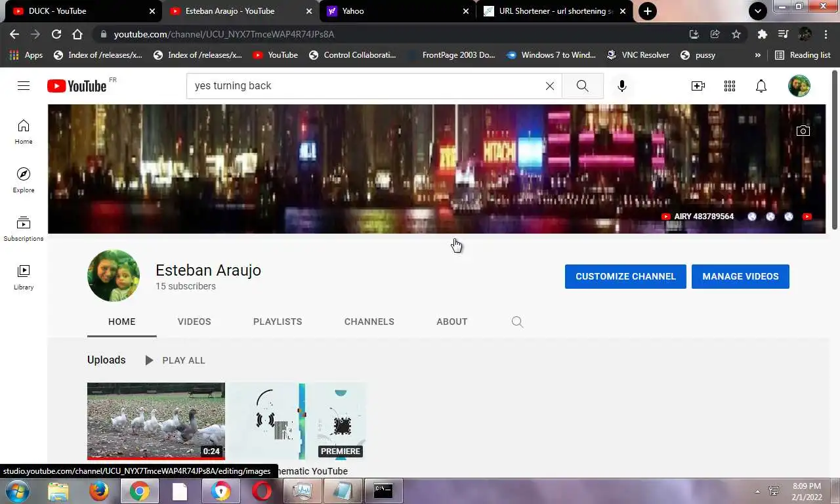
Task: Open the geese video thumbnail
Action: (156, 421)
